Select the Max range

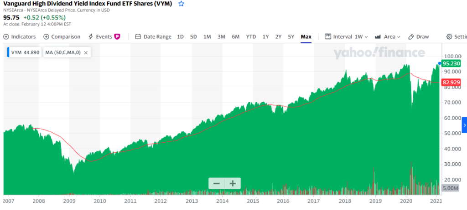point(306,37)
